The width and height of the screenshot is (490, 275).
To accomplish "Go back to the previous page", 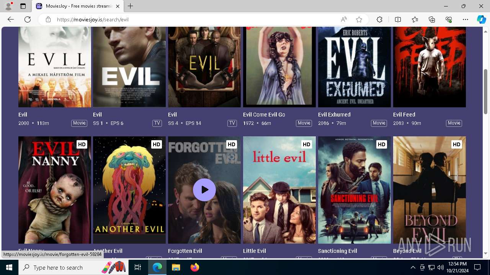I will point(11,19).
